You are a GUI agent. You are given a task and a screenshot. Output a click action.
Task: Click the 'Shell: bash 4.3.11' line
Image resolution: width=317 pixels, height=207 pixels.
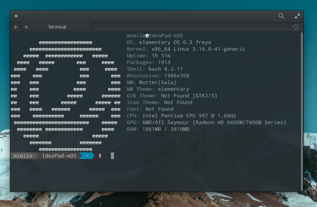pos(155,69)
